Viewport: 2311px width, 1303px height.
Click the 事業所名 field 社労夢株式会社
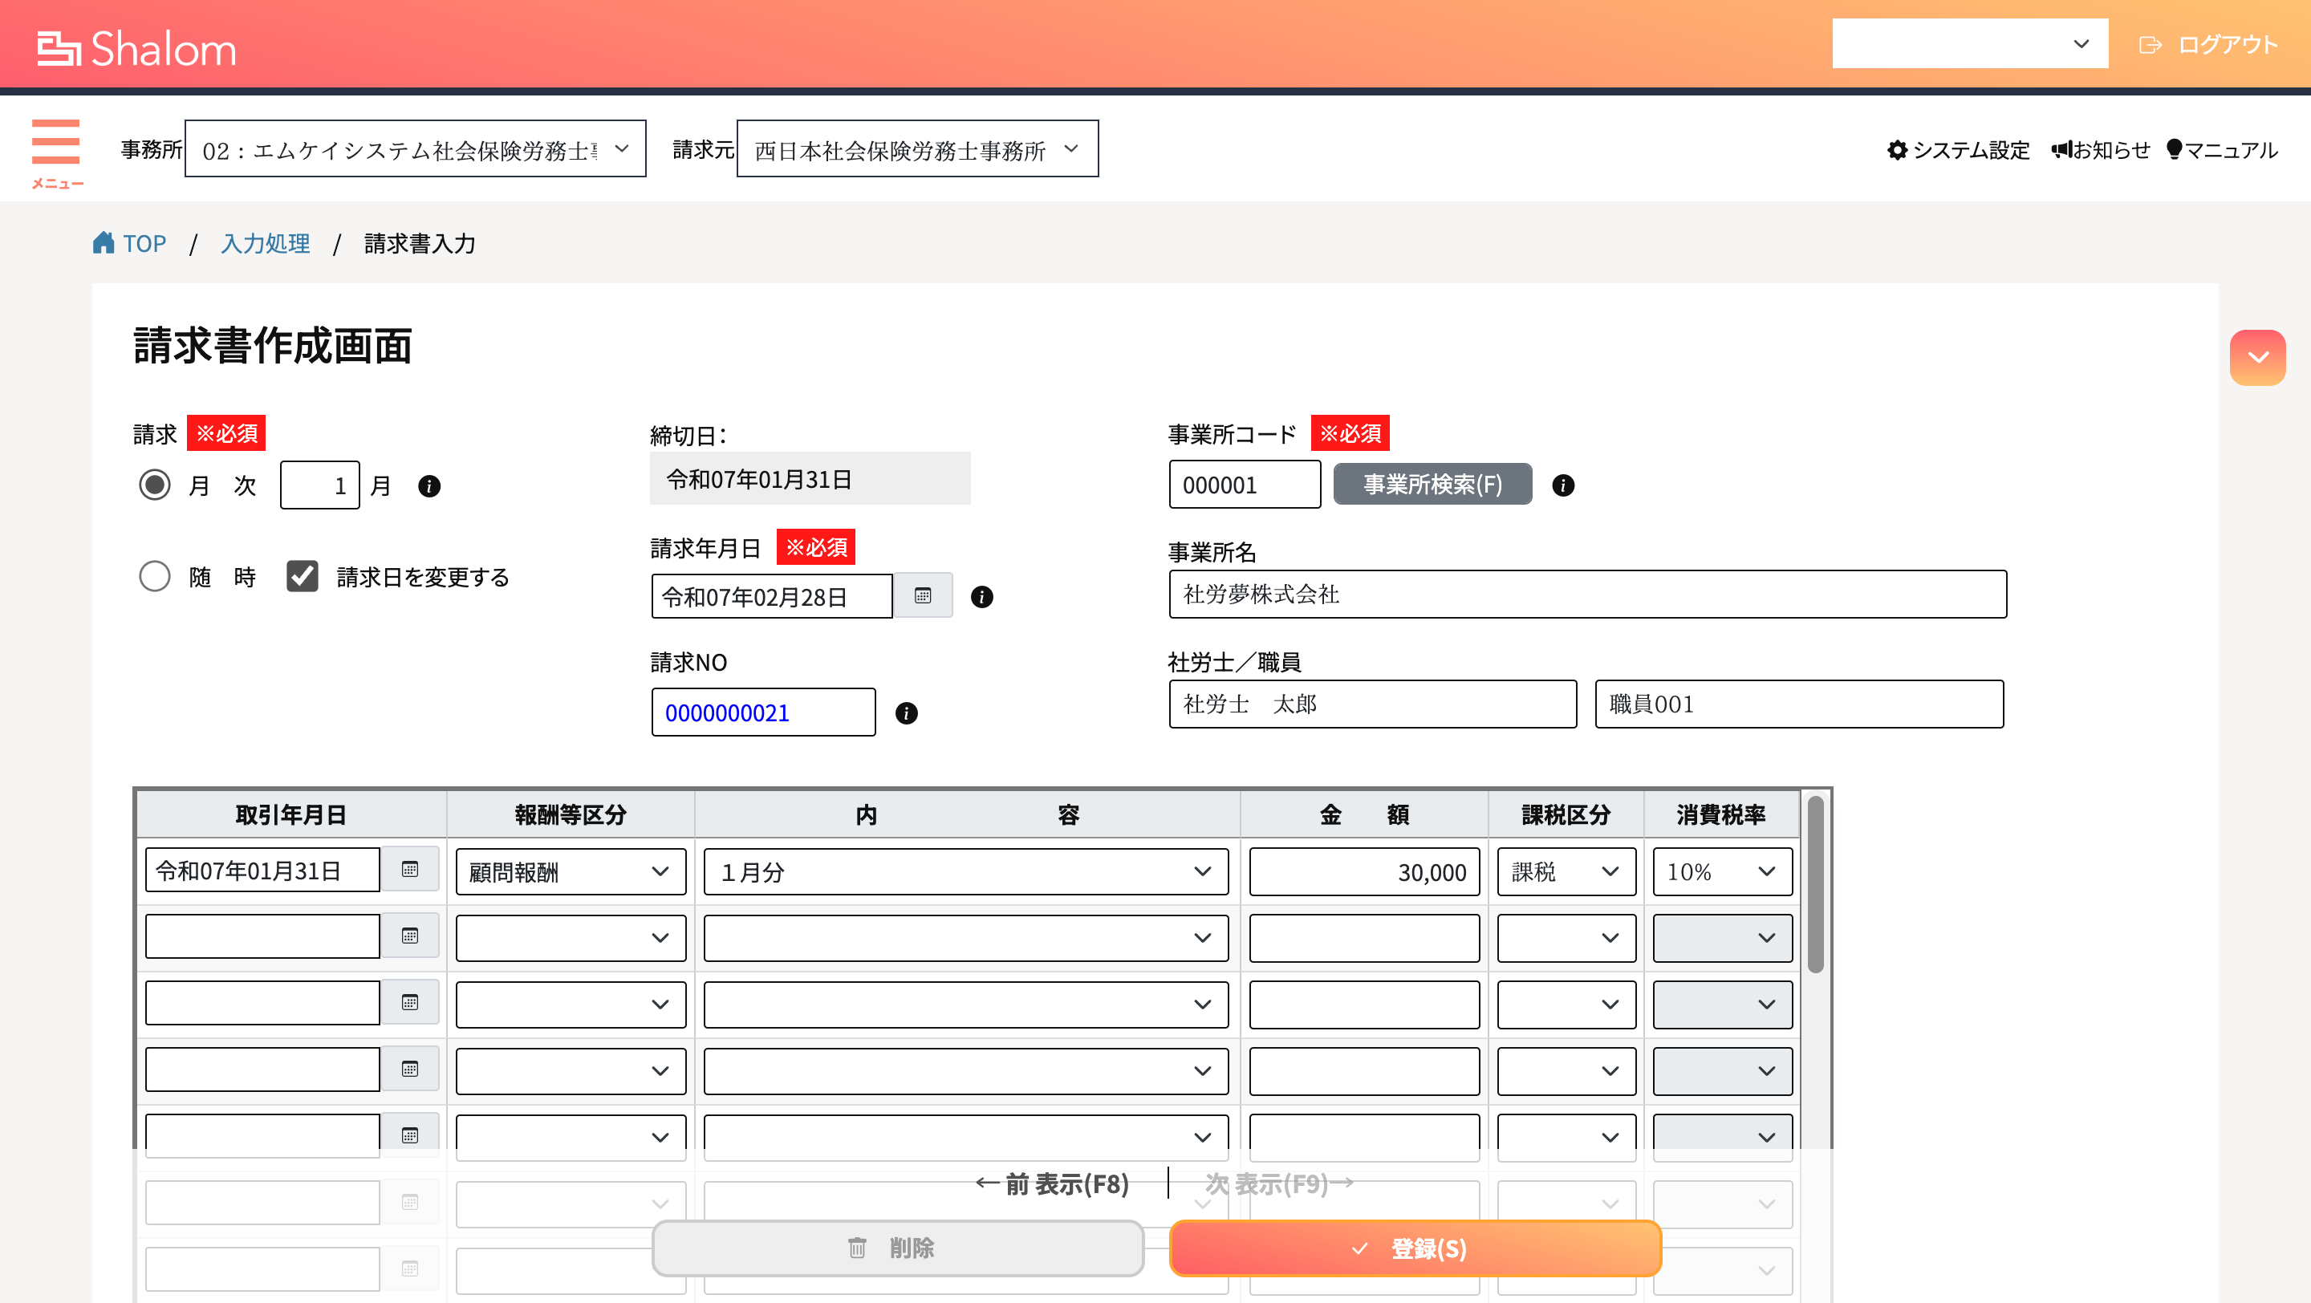[x=1587, y=594]
